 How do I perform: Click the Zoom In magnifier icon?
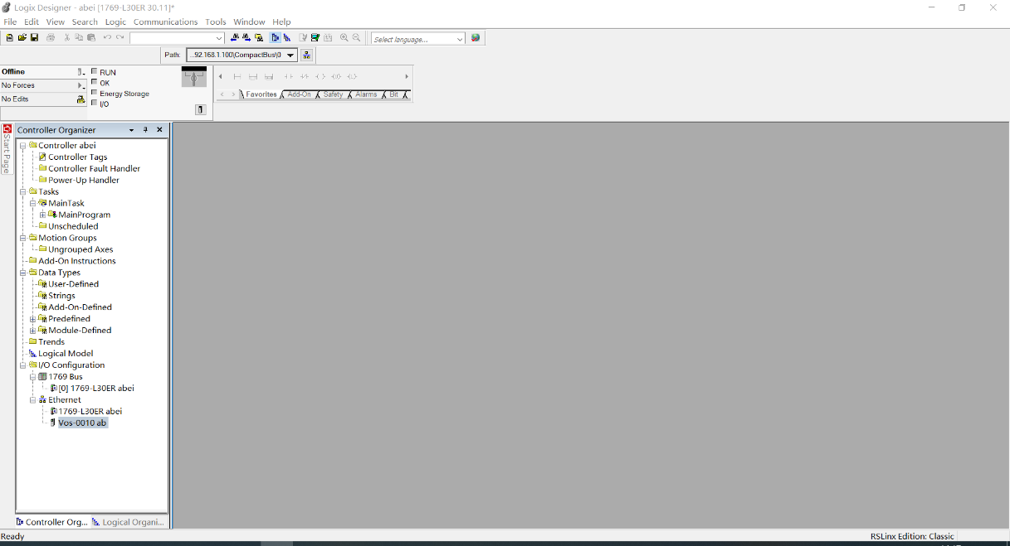(344, 38)
